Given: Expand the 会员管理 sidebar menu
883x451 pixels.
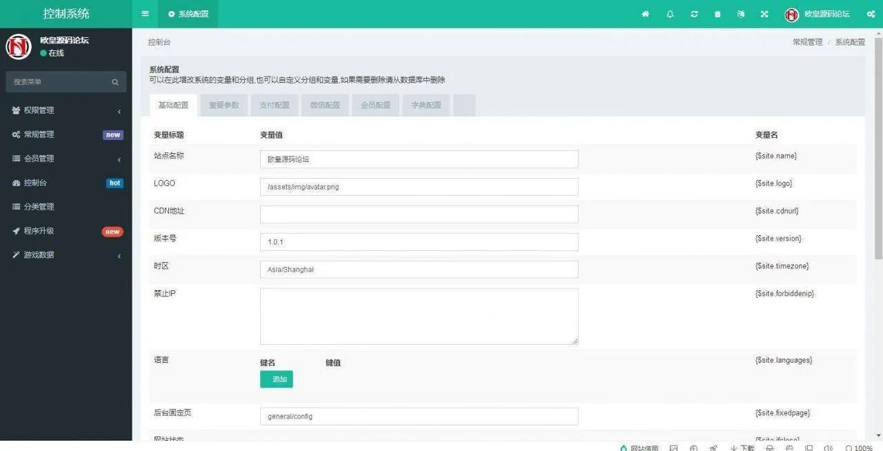Looking at the screenshot, I should [x=66, y=159].
